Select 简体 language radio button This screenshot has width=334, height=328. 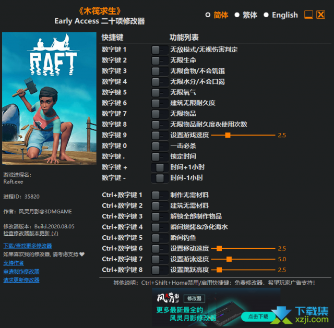click(x=208, y=15)
